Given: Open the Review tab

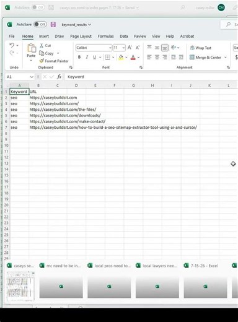Looking at the screenshot, I should click(140, 36).
